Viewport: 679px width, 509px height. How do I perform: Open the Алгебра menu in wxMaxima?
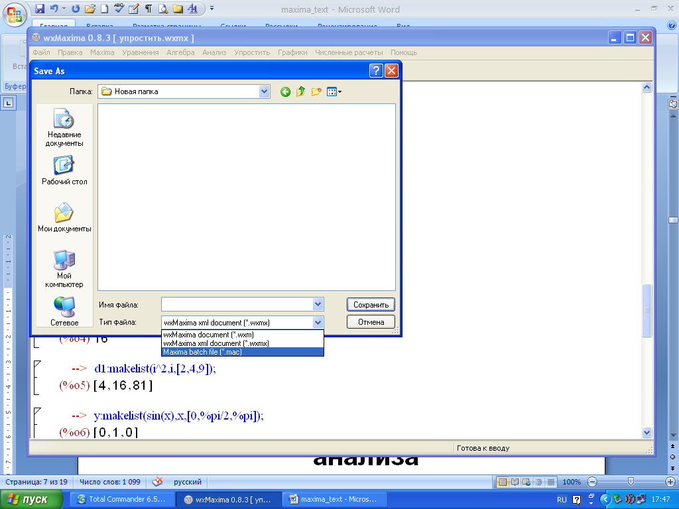click(x=180, y=52)
